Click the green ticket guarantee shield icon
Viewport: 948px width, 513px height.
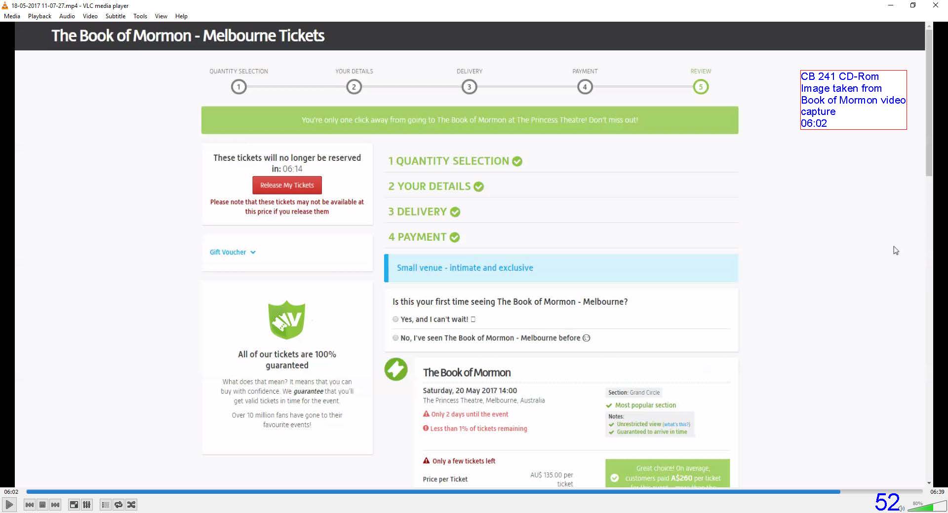point(287,320)
